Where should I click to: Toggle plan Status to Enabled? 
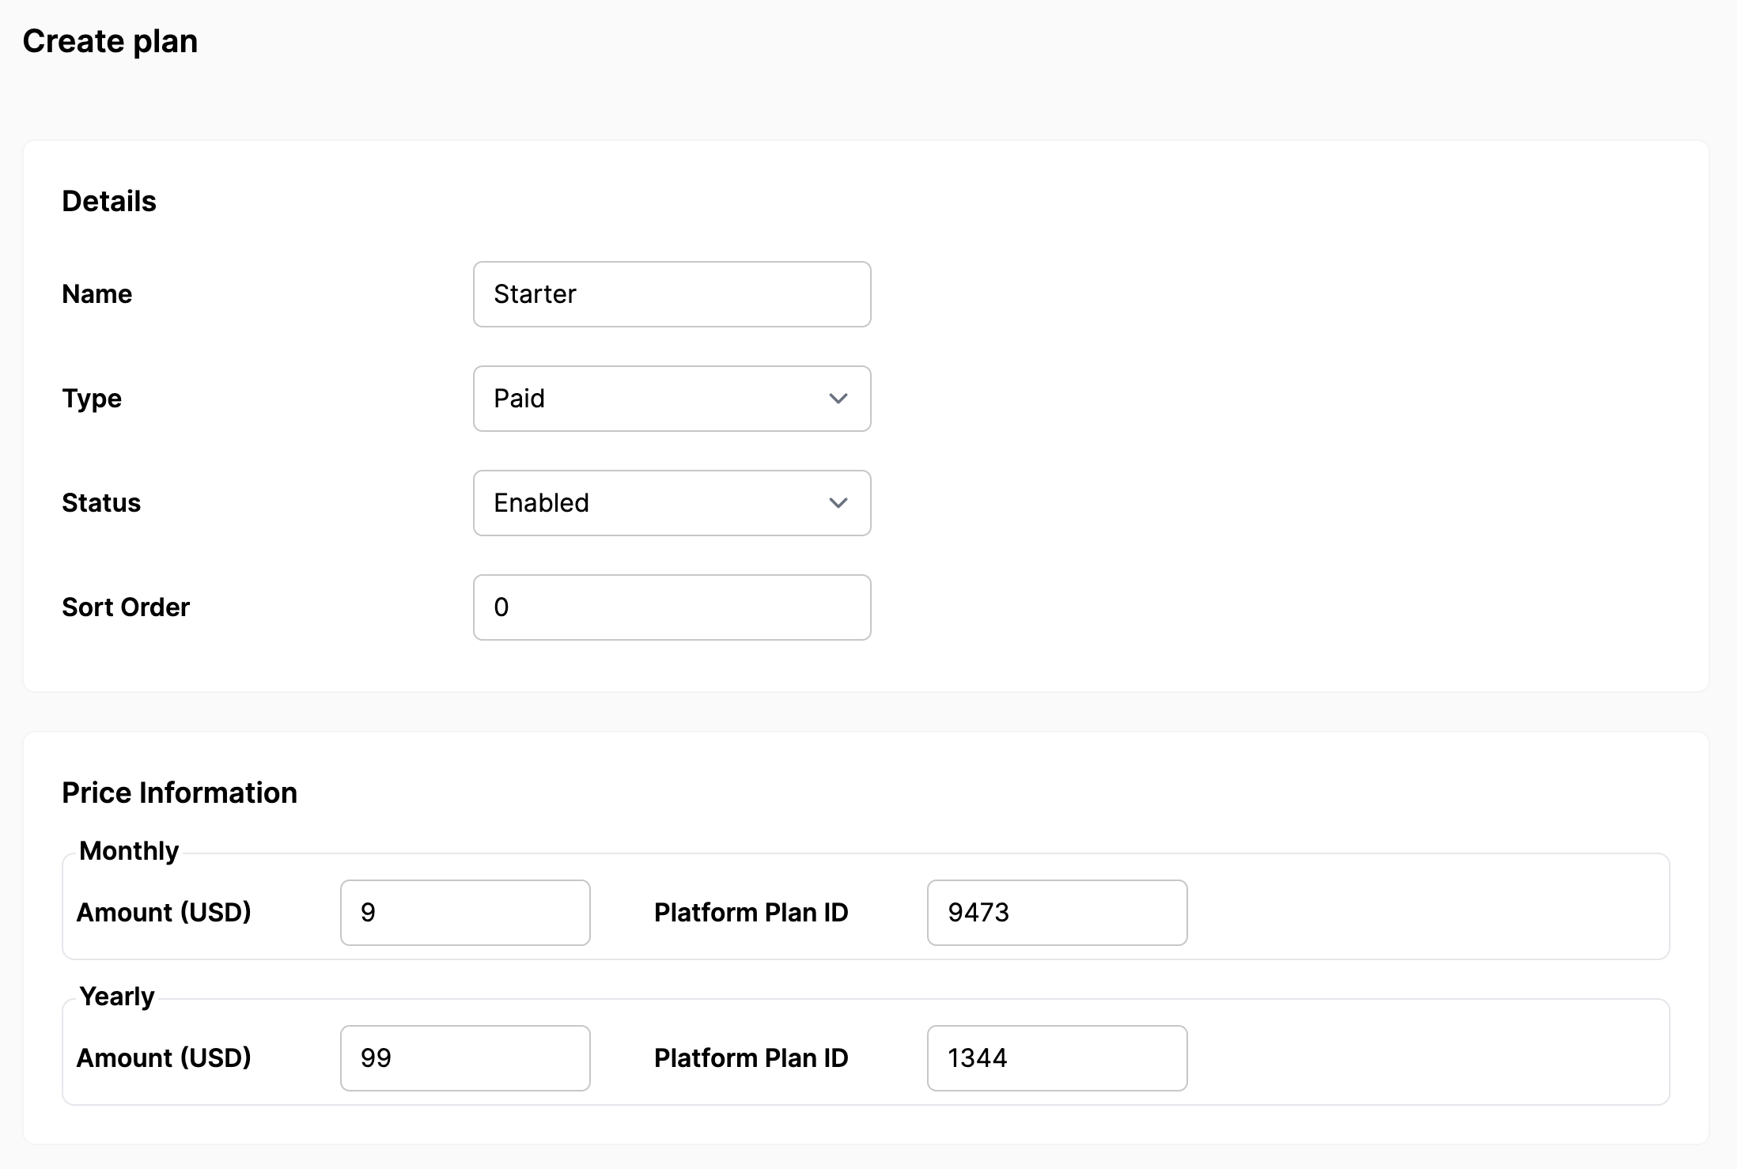(x=673, y=502)
